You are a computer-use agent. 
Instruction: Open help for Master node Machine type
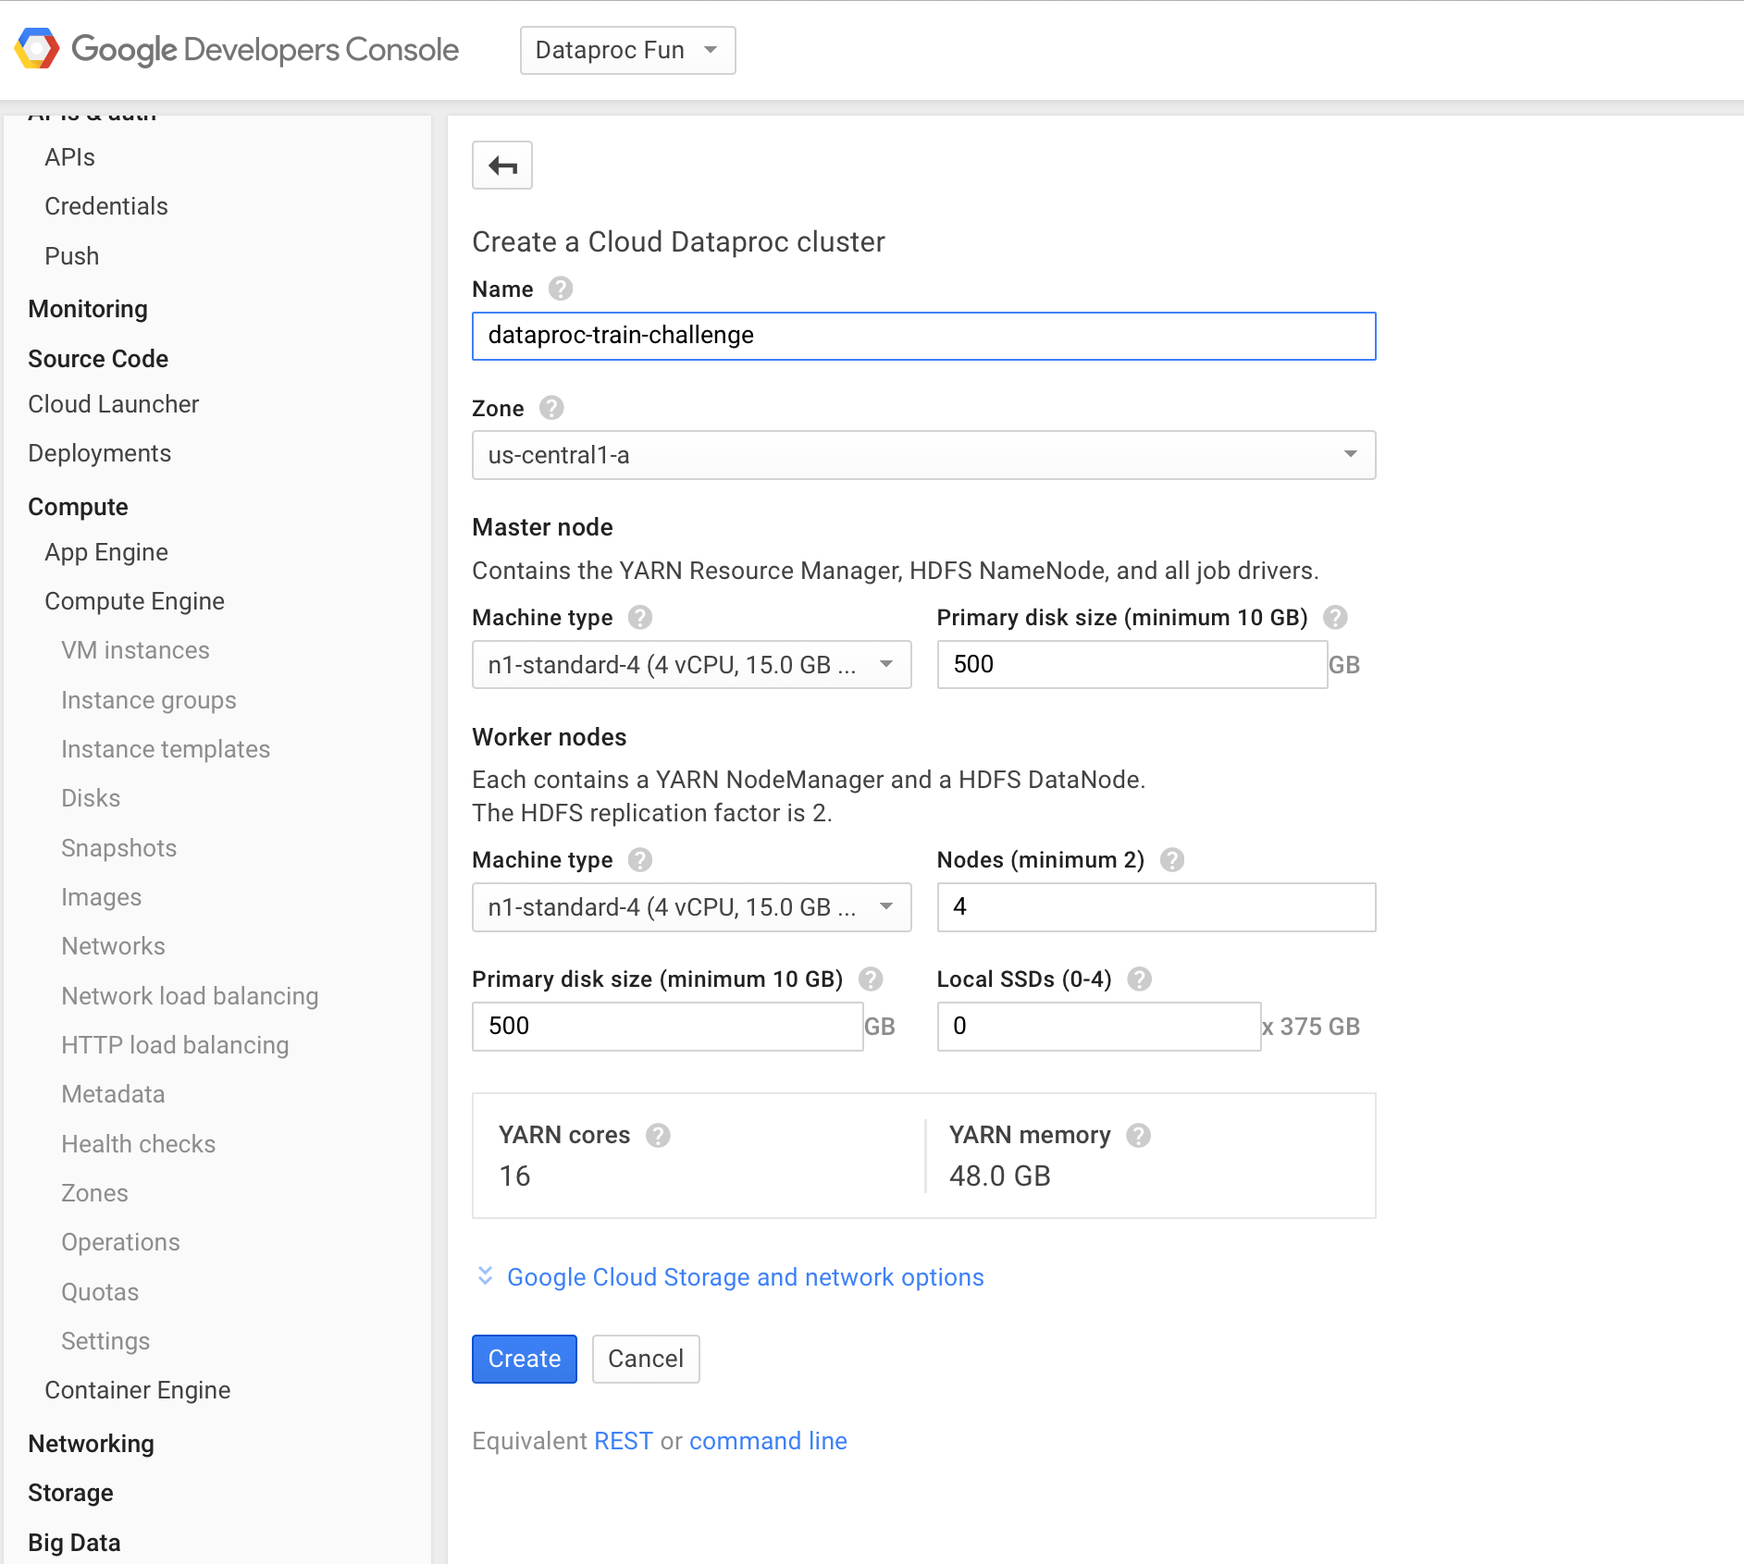pyautogui.click(x=640, y=618)
